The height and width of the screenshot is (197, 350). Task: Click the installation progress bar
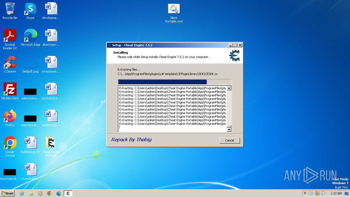(175, 82)
